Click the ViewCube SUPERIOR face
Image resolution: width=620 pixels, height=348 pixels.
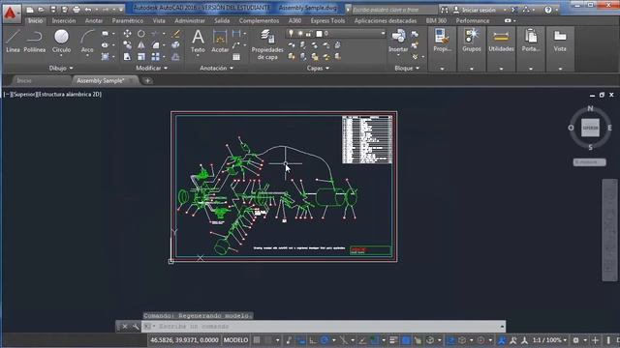(x=590, y=128)
